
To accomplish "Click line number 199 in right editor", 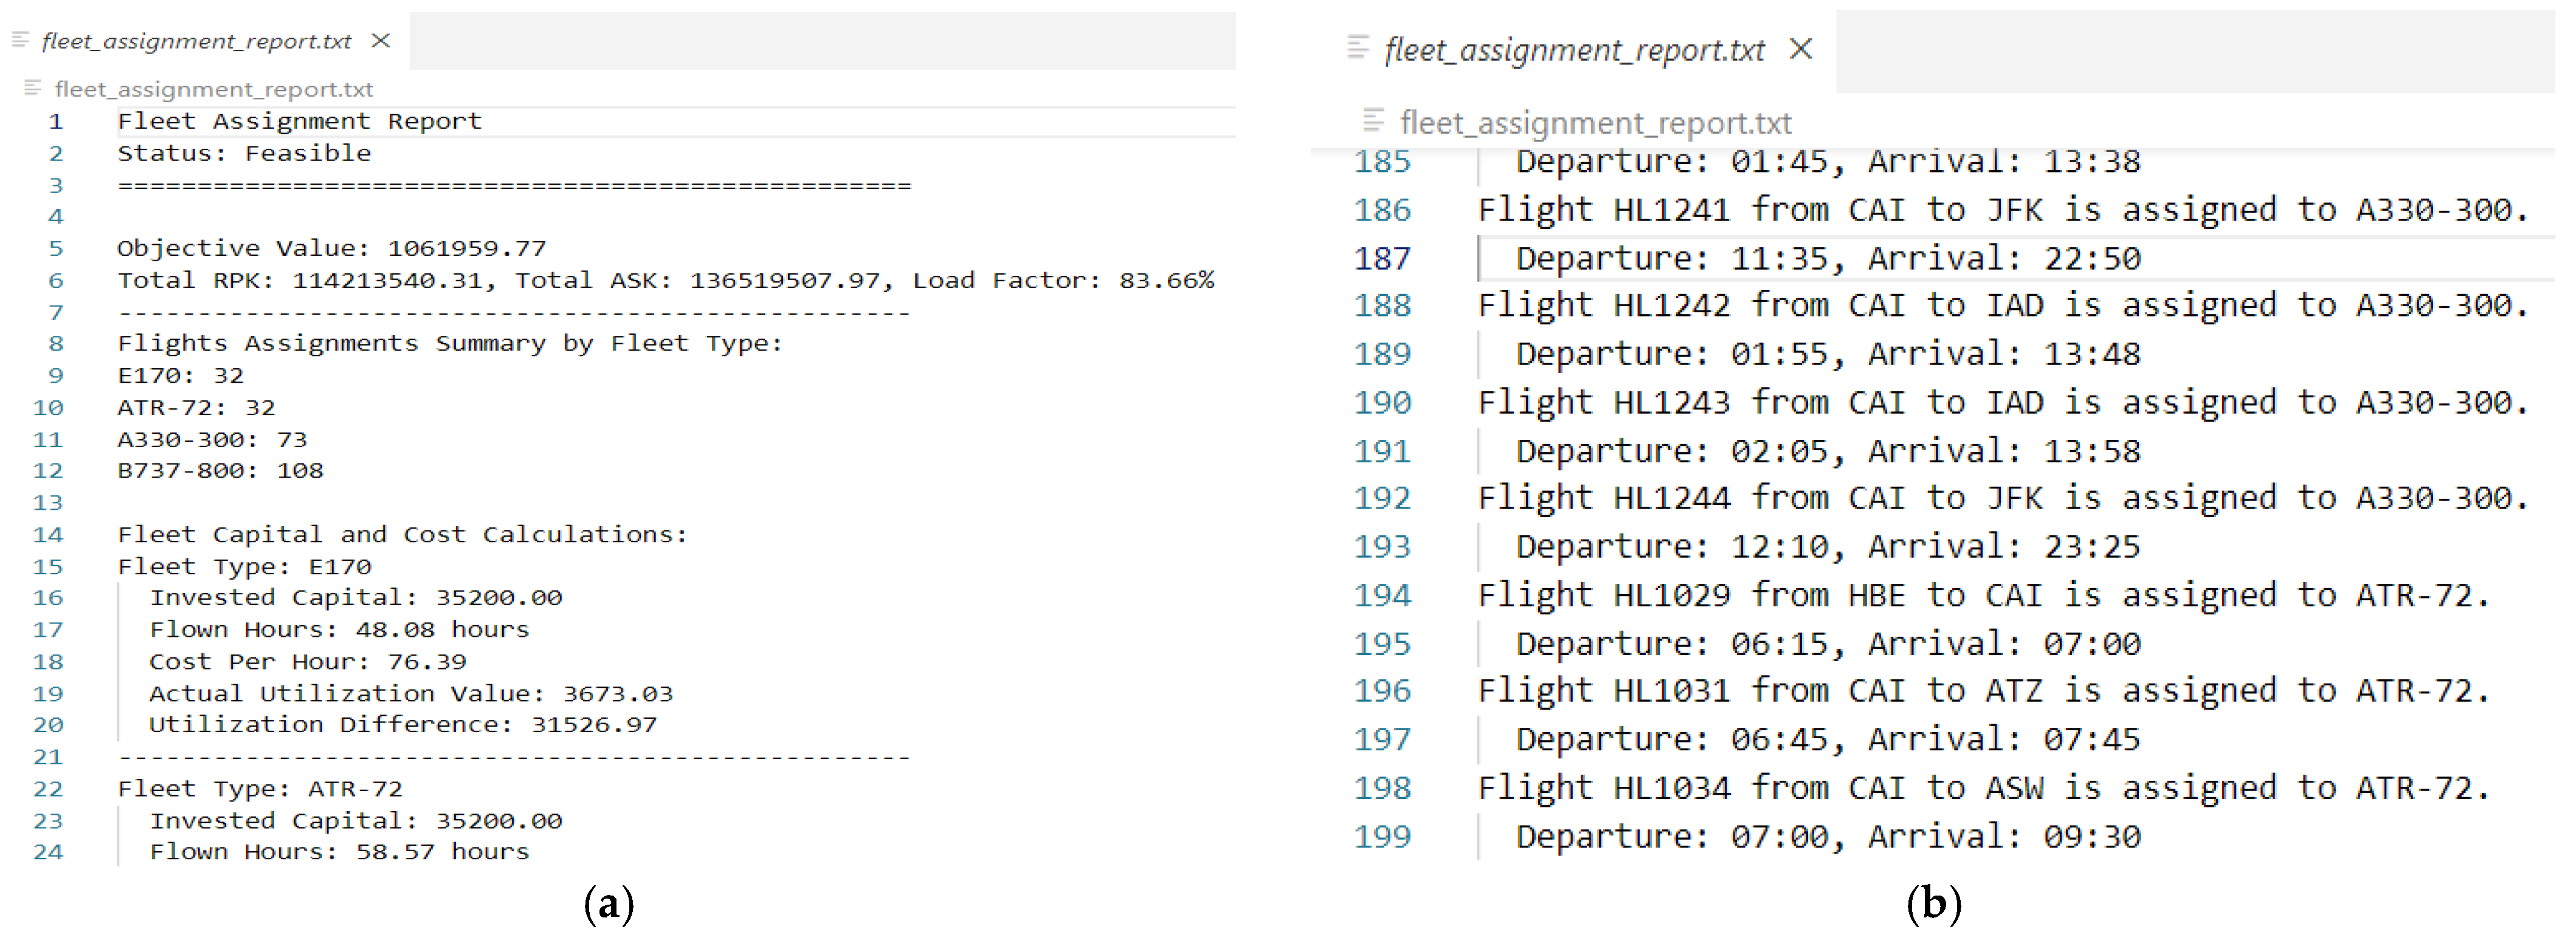I will point(1382,836).
